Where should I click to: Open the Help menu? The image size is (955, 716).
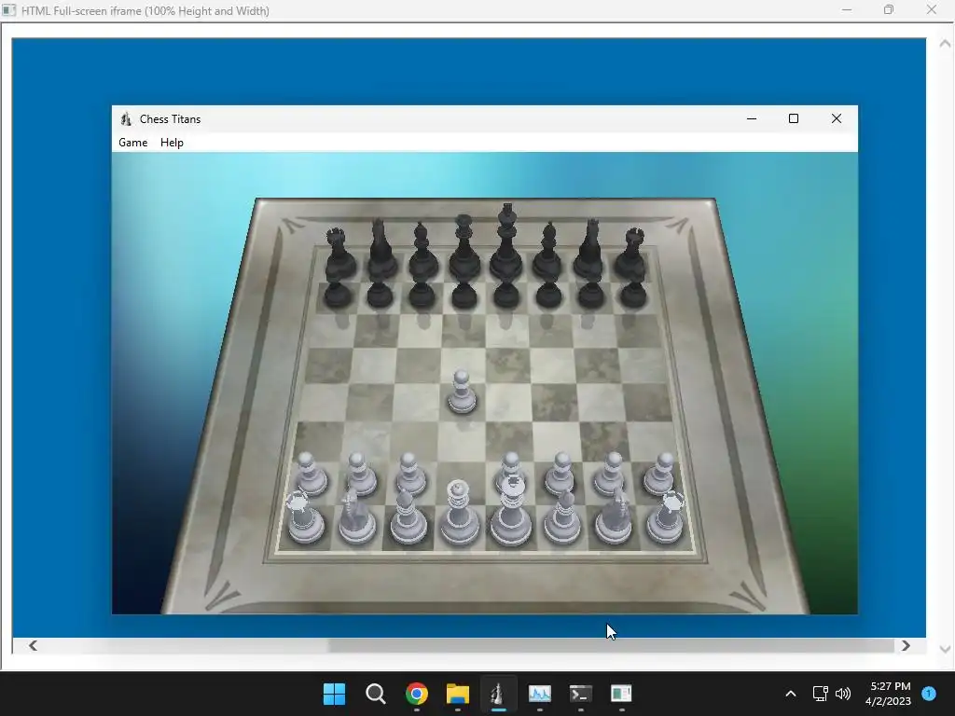(x=172, y=143)
